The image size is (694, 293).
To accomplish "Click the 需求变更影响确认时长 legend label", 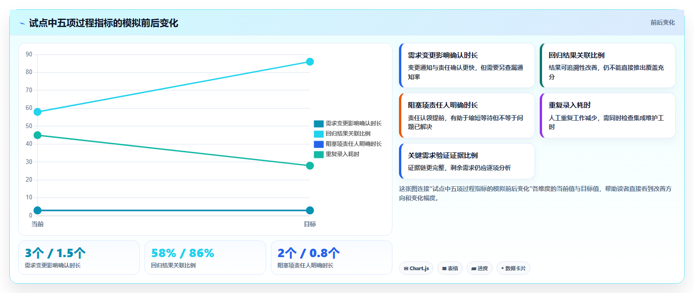I will point(354,123).
